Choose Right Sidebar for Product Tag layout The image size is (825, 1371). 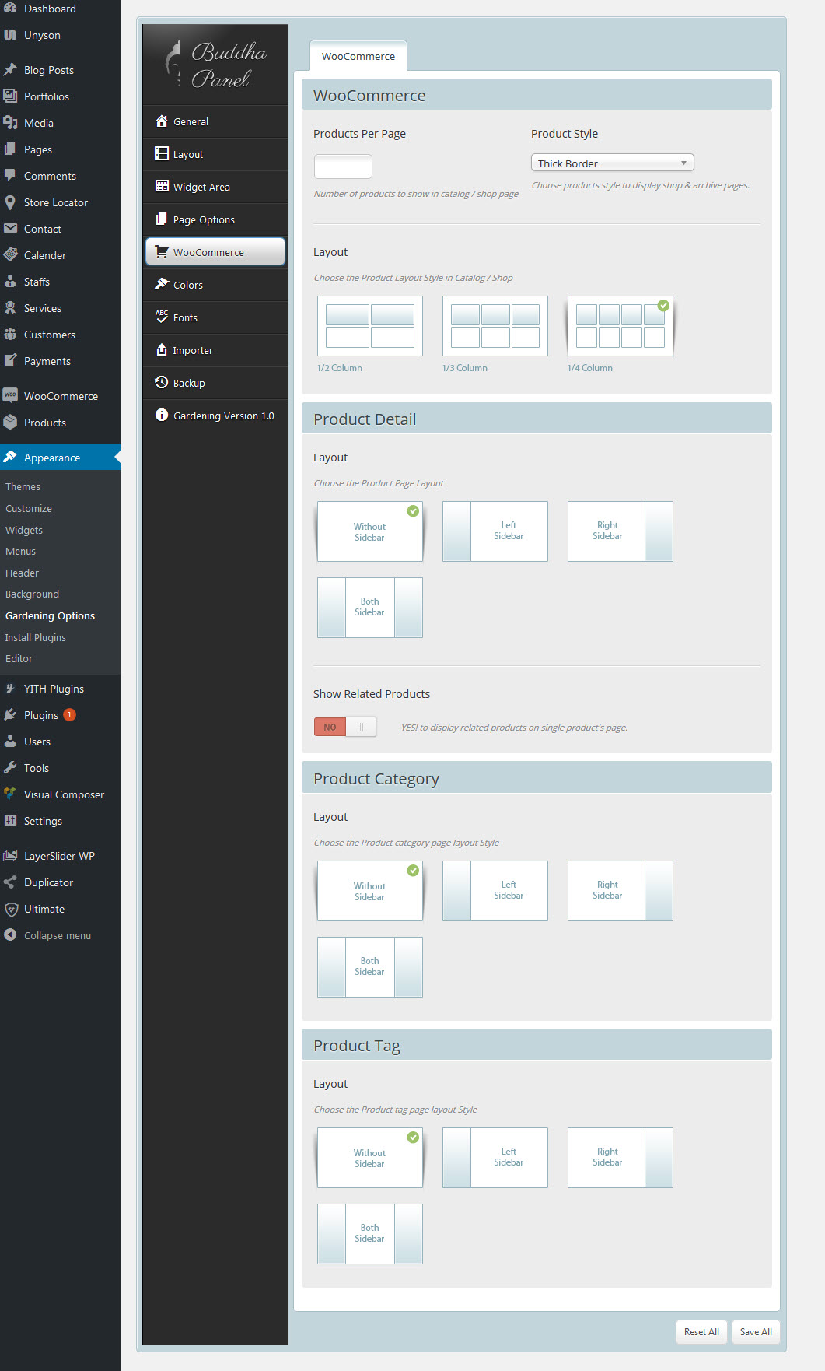point(620,1158)
